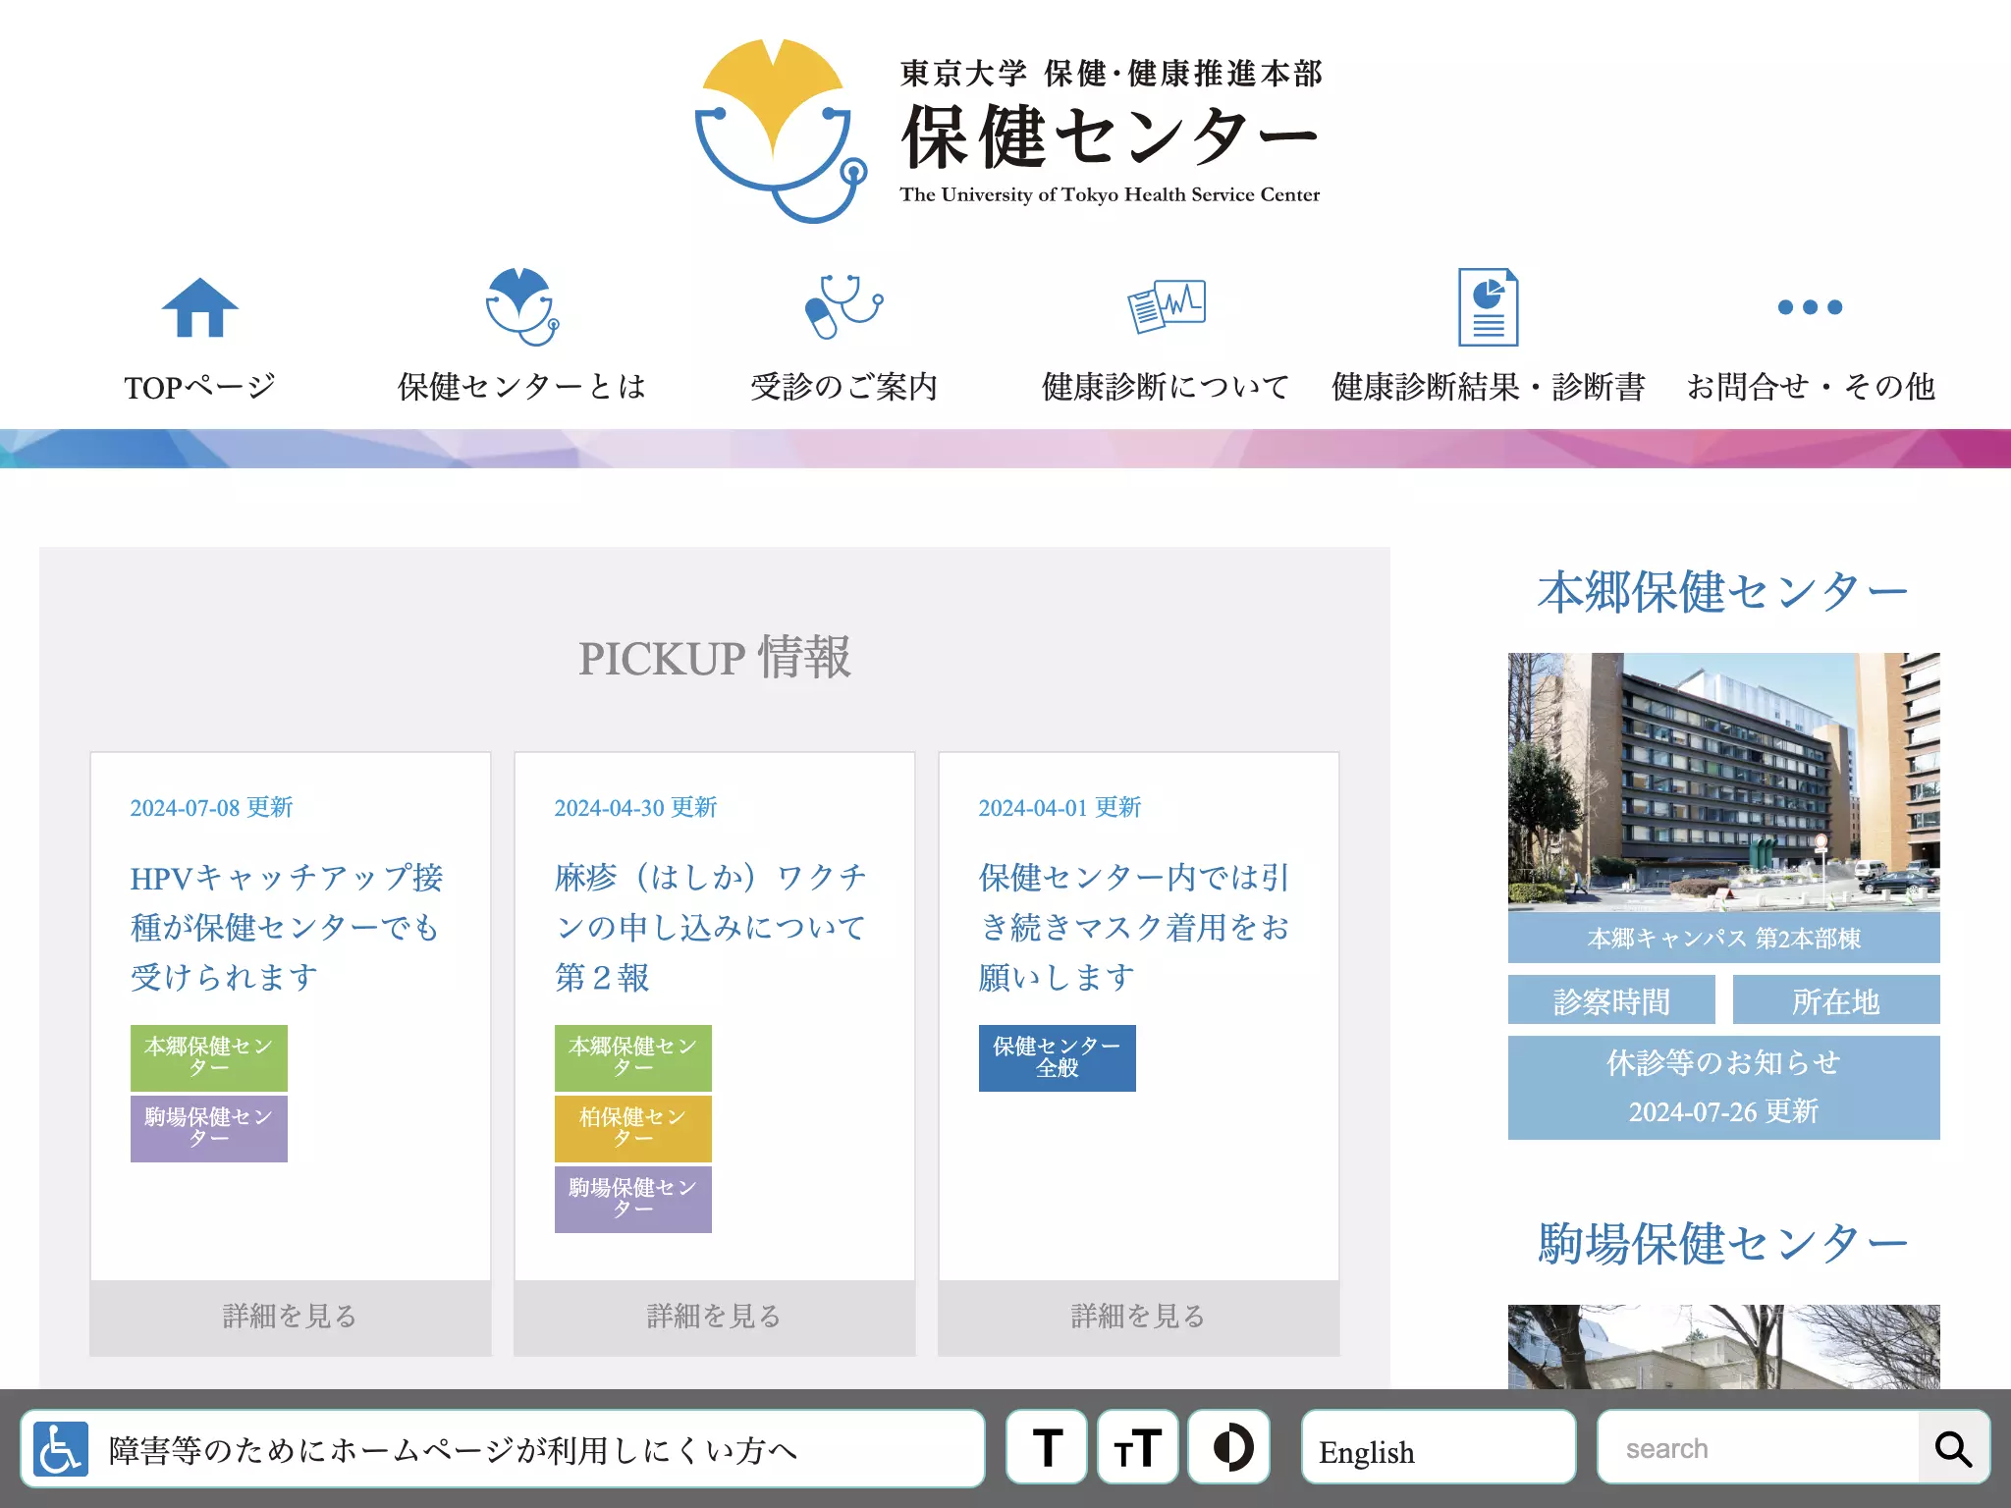This screenshot has height=1508, width=2011.
Task: Open the 健康診断について menu item
Action: point(1166,387)
